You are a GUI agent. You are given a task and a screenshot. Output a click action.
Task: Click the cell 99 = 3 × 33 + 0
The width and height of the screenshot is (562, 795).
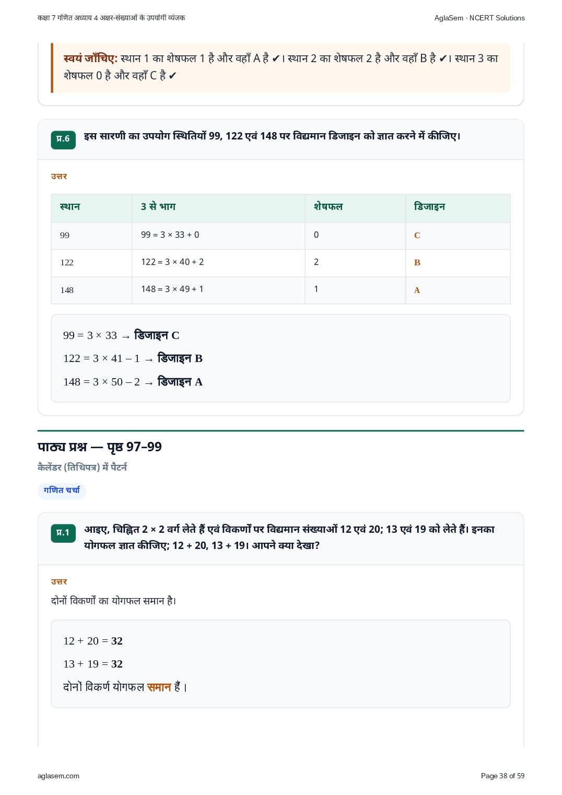pos(218,236)
